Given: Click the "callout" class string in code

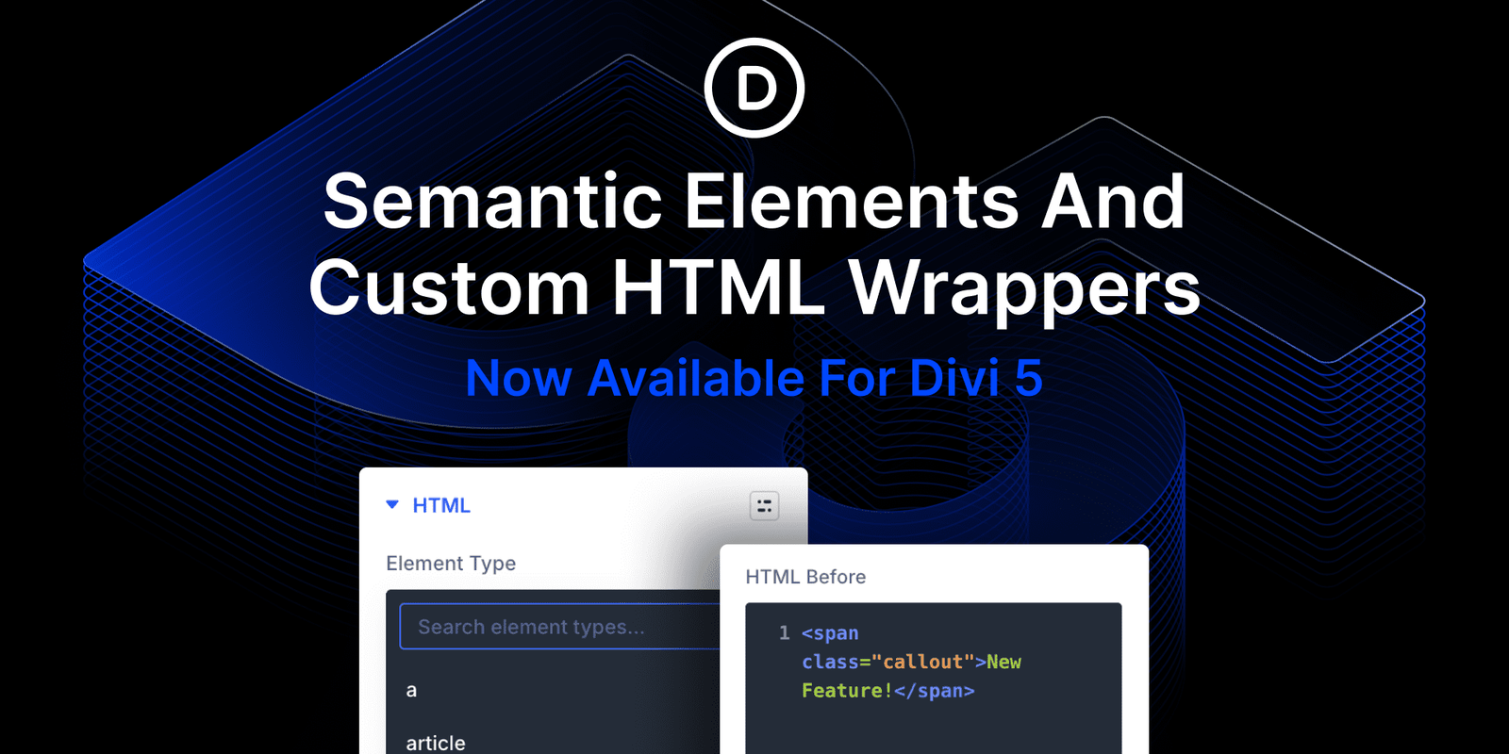Looking at the screenshot, I should [922, 662].
